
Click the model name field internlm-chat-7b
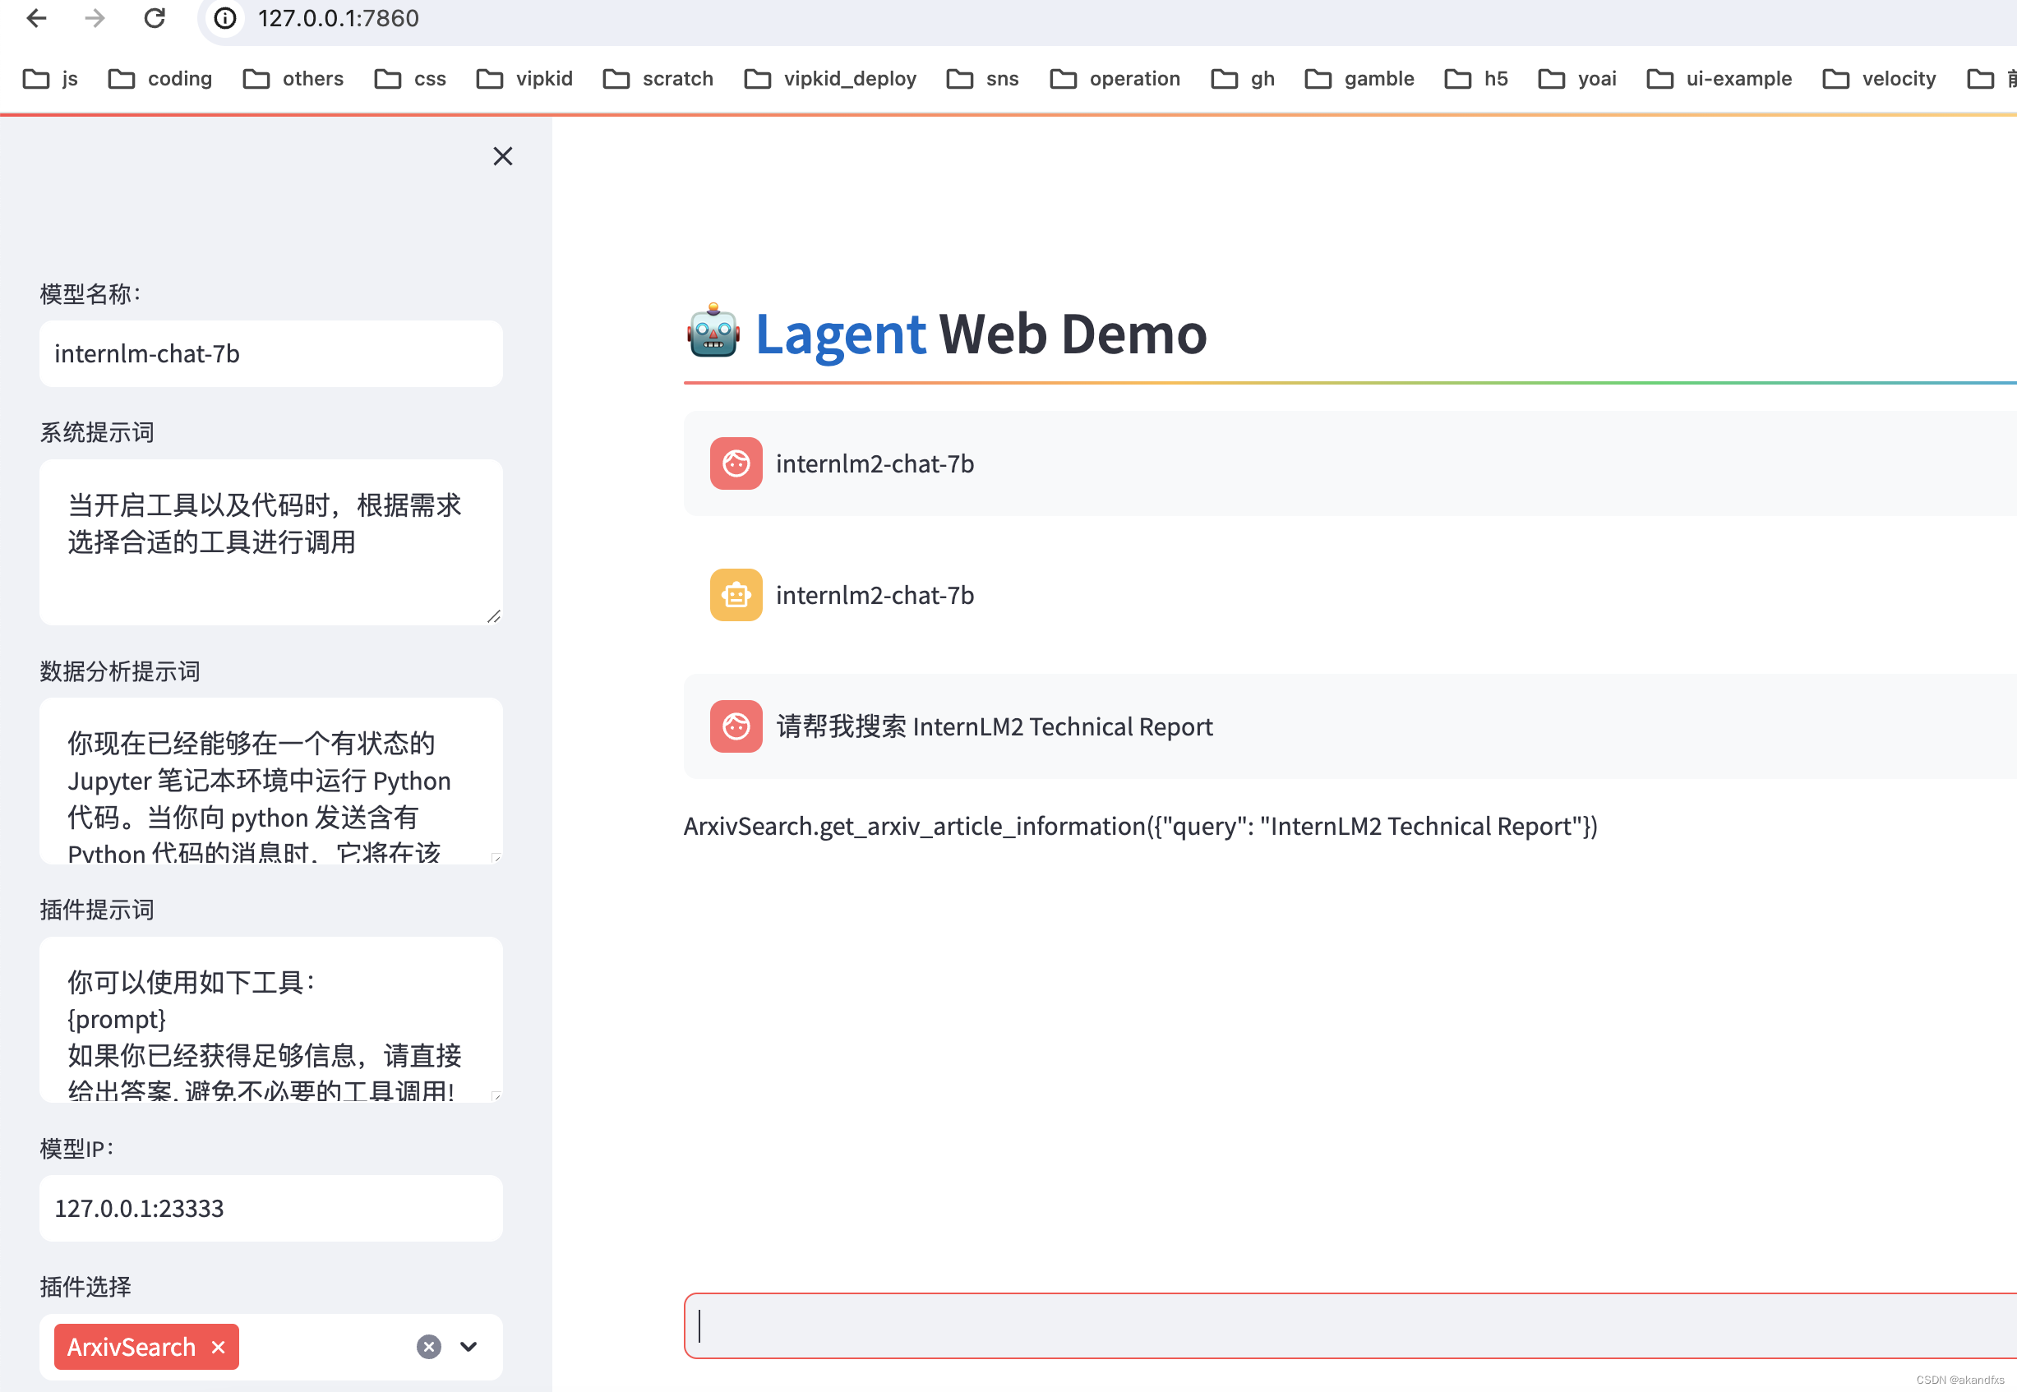pos(270,353)
